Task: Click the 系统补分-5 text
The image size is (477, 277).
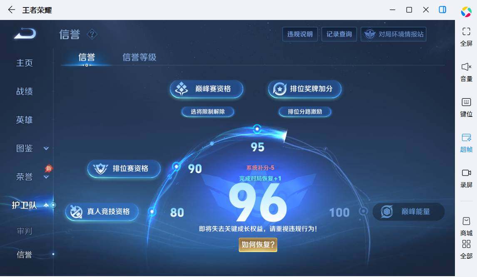Action: coord(260,168)
